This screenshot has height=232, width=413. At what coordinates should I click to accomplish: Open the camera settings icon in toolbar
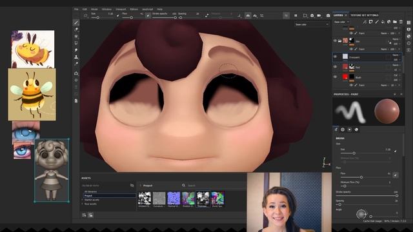(319, 15)
